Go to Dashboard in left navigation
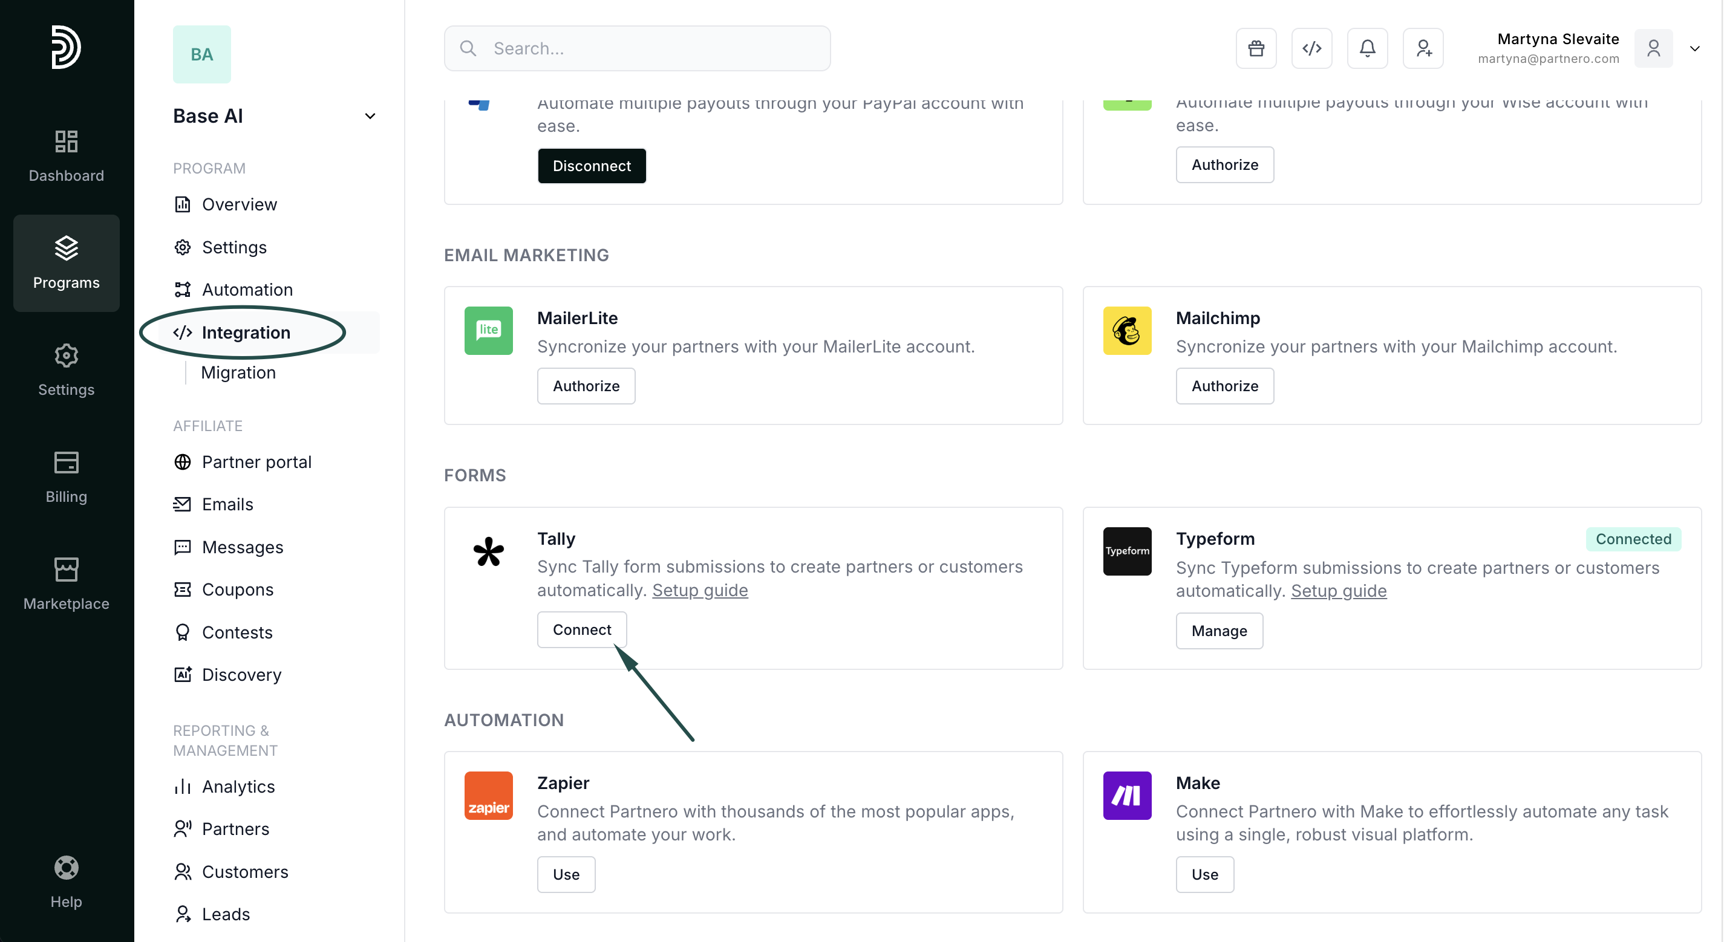1724x942 pixels. click(x=65, y=155)
